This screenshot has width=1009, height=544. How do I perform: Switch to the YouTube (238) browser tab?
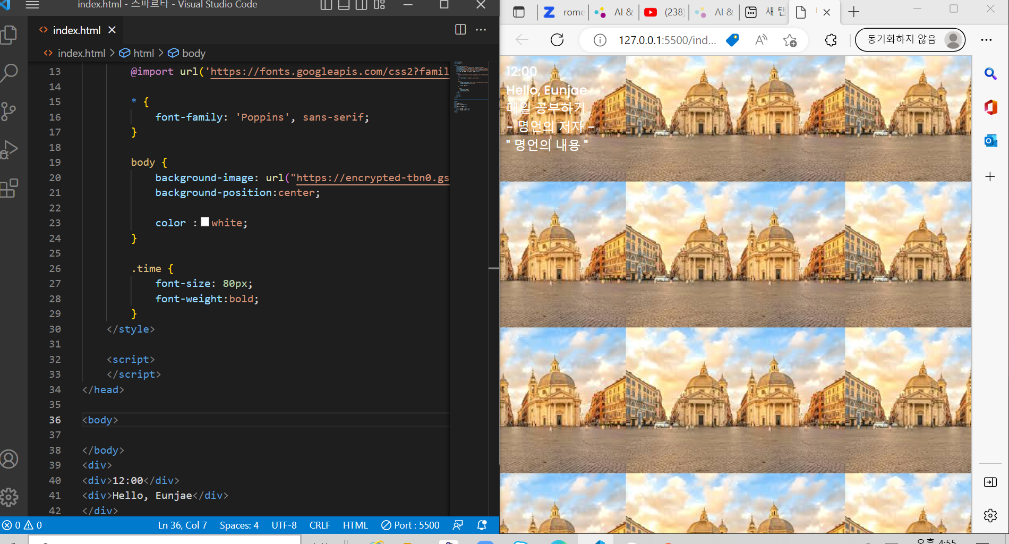click(664, 12)
